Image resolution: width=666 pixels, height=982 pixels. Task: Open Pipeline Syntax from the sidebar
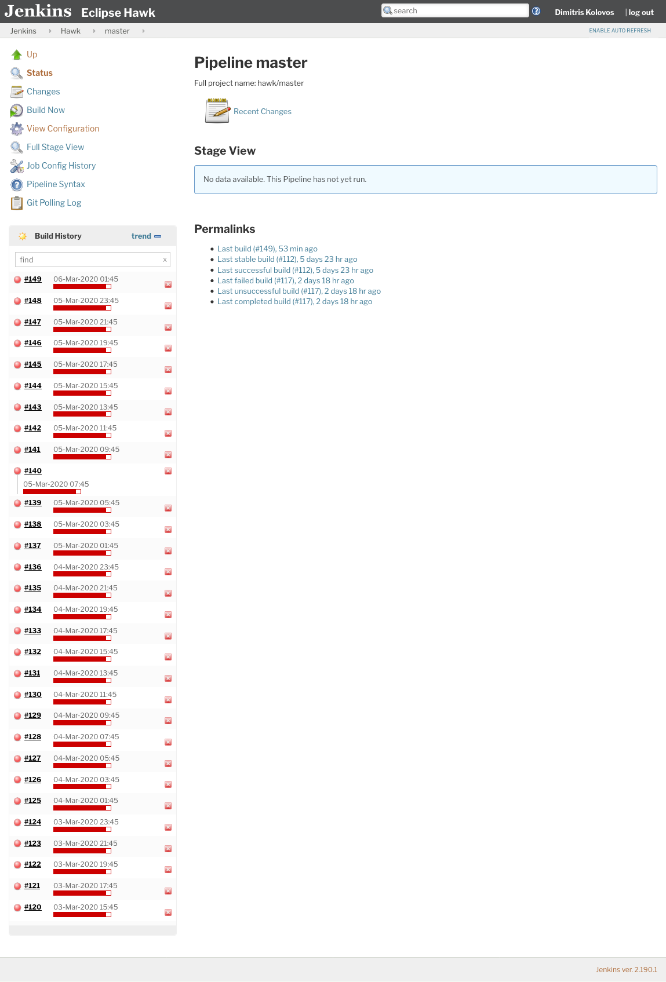click(x=56, y=184)
